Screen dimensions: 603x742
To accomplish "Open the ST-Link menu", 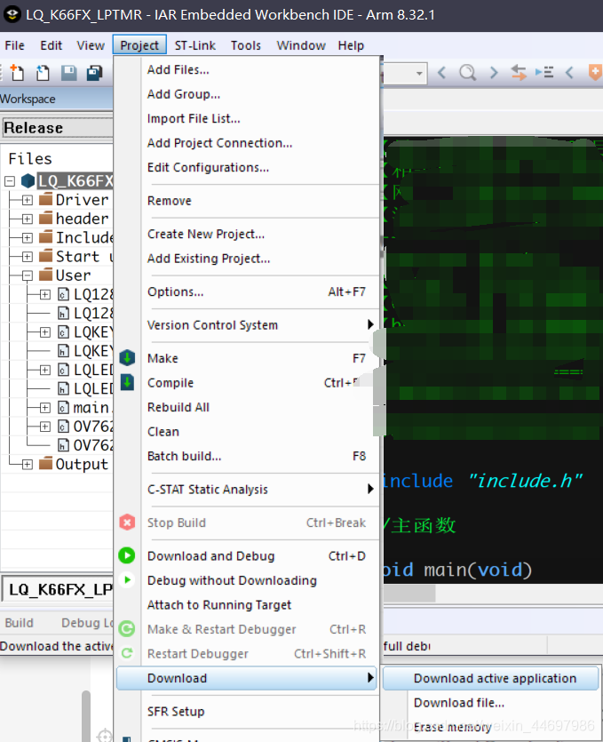I will click(x=194, y=45).
